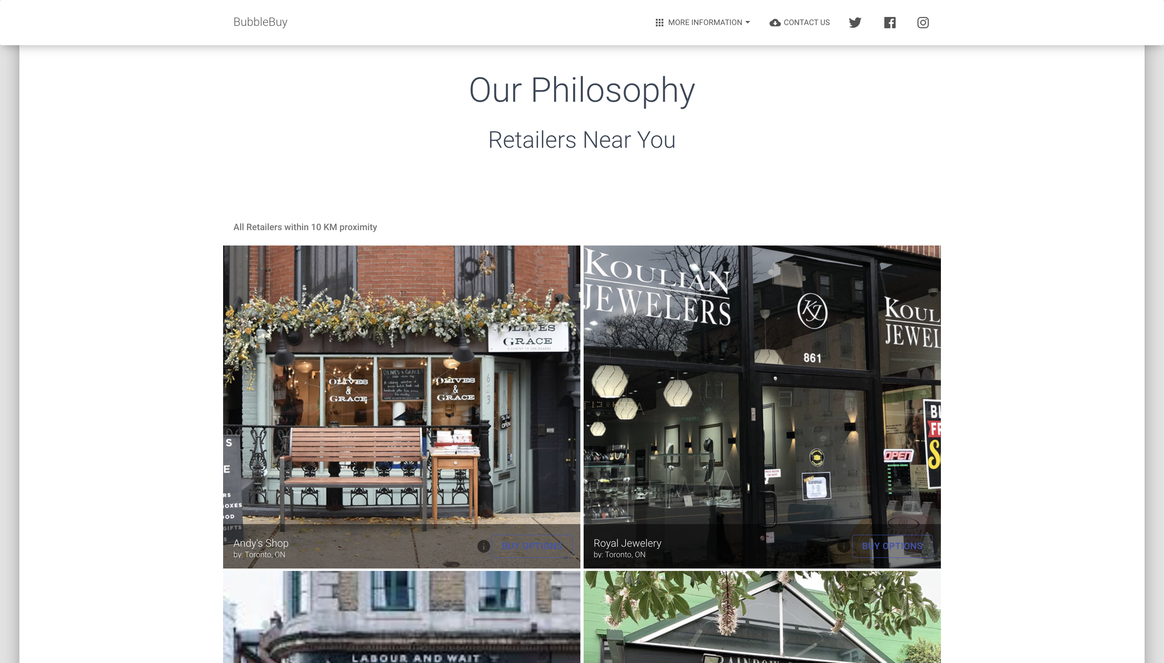Screen dimensions: 1164x663
Task: Click the info icon on Royal Jewelery
Action: [x=843, y=546]
